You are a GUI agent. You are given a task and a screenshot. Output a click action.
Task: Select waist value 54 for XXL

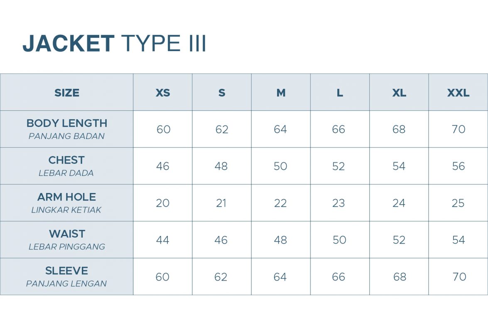pyautogui.click(x=458, y=240)
